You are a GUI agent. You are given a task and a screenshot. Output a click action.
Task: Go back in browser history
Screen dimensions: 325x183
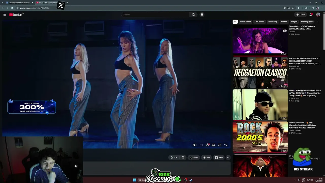(3, 8)
